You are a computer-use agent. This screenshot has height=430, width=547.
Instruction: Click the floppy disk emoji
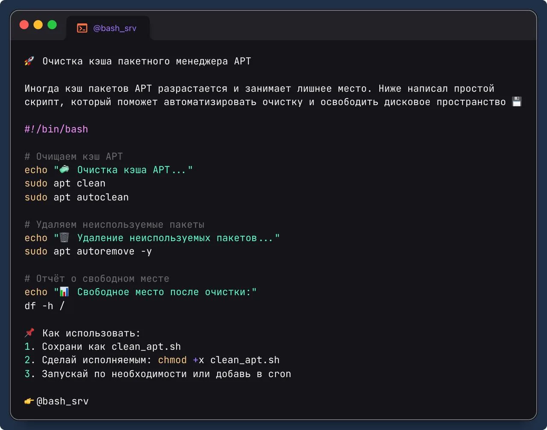click(x=517, y=102)
